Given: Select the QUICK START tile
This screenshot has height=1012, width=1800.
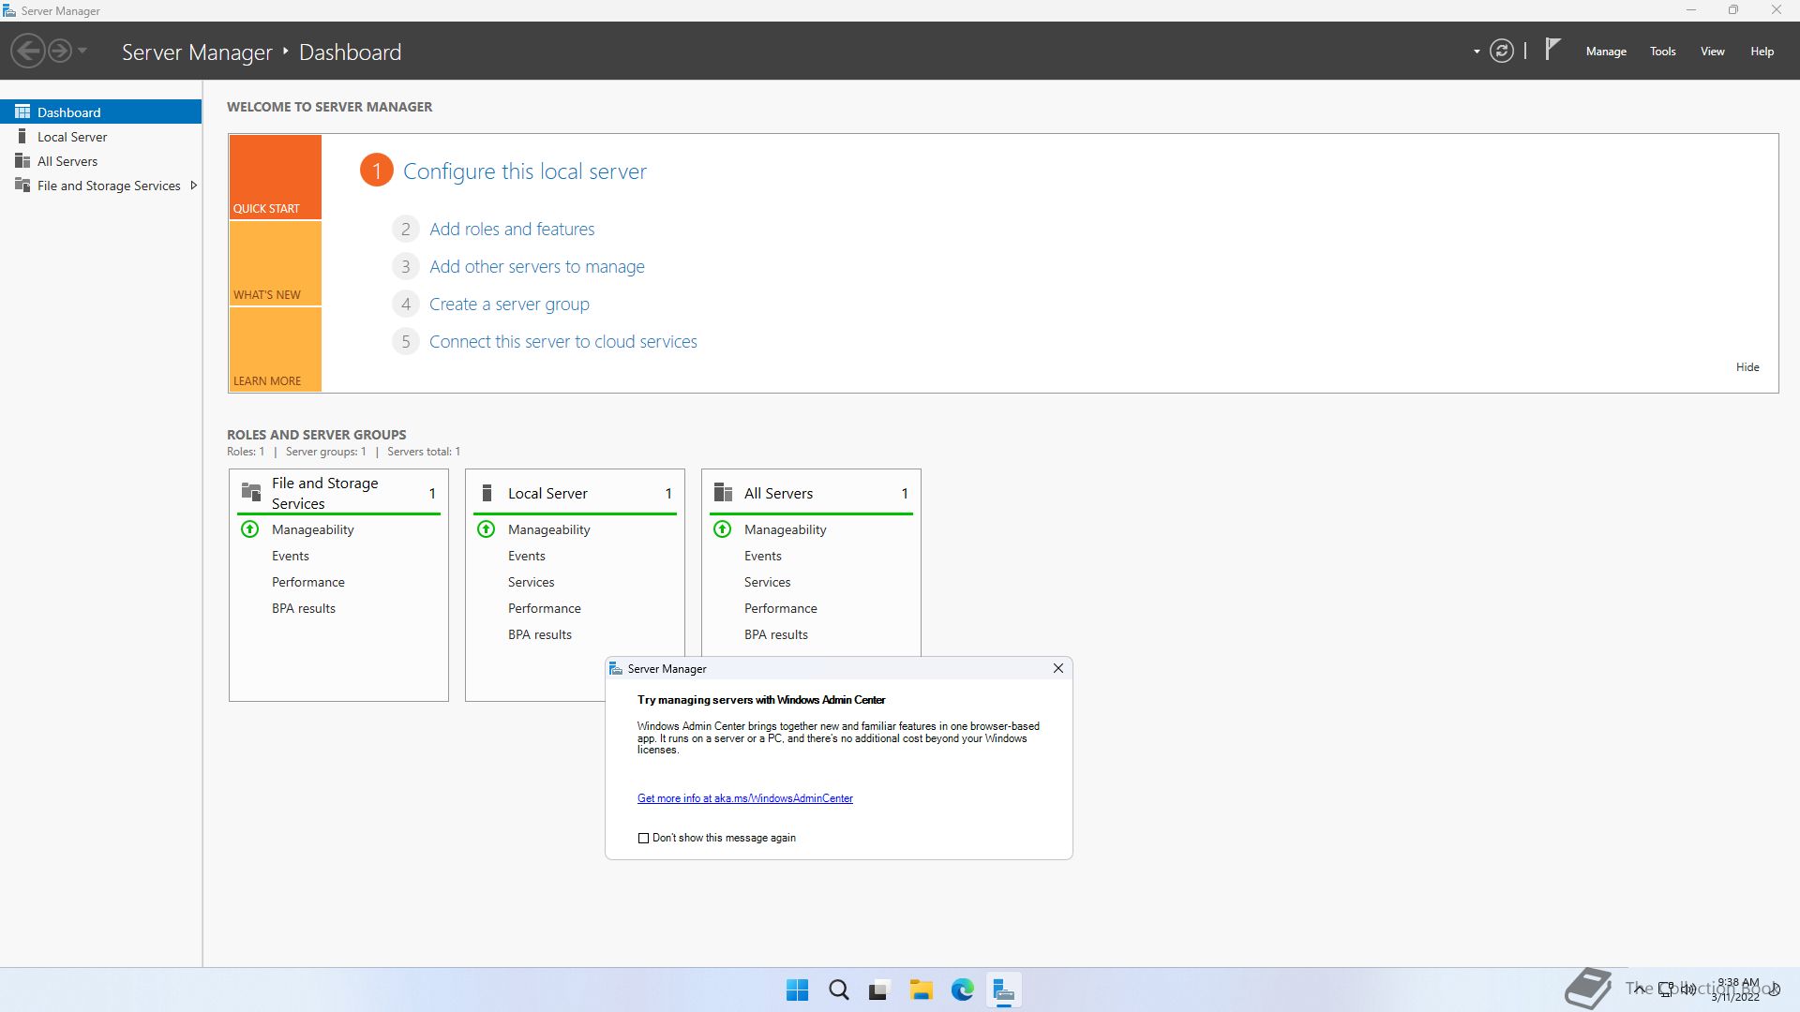Looking at the screenshot, I should (276, 177).
